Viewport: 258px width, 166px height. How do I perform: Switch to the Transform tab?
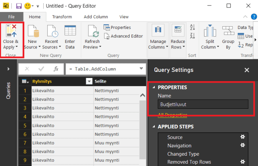62,17
